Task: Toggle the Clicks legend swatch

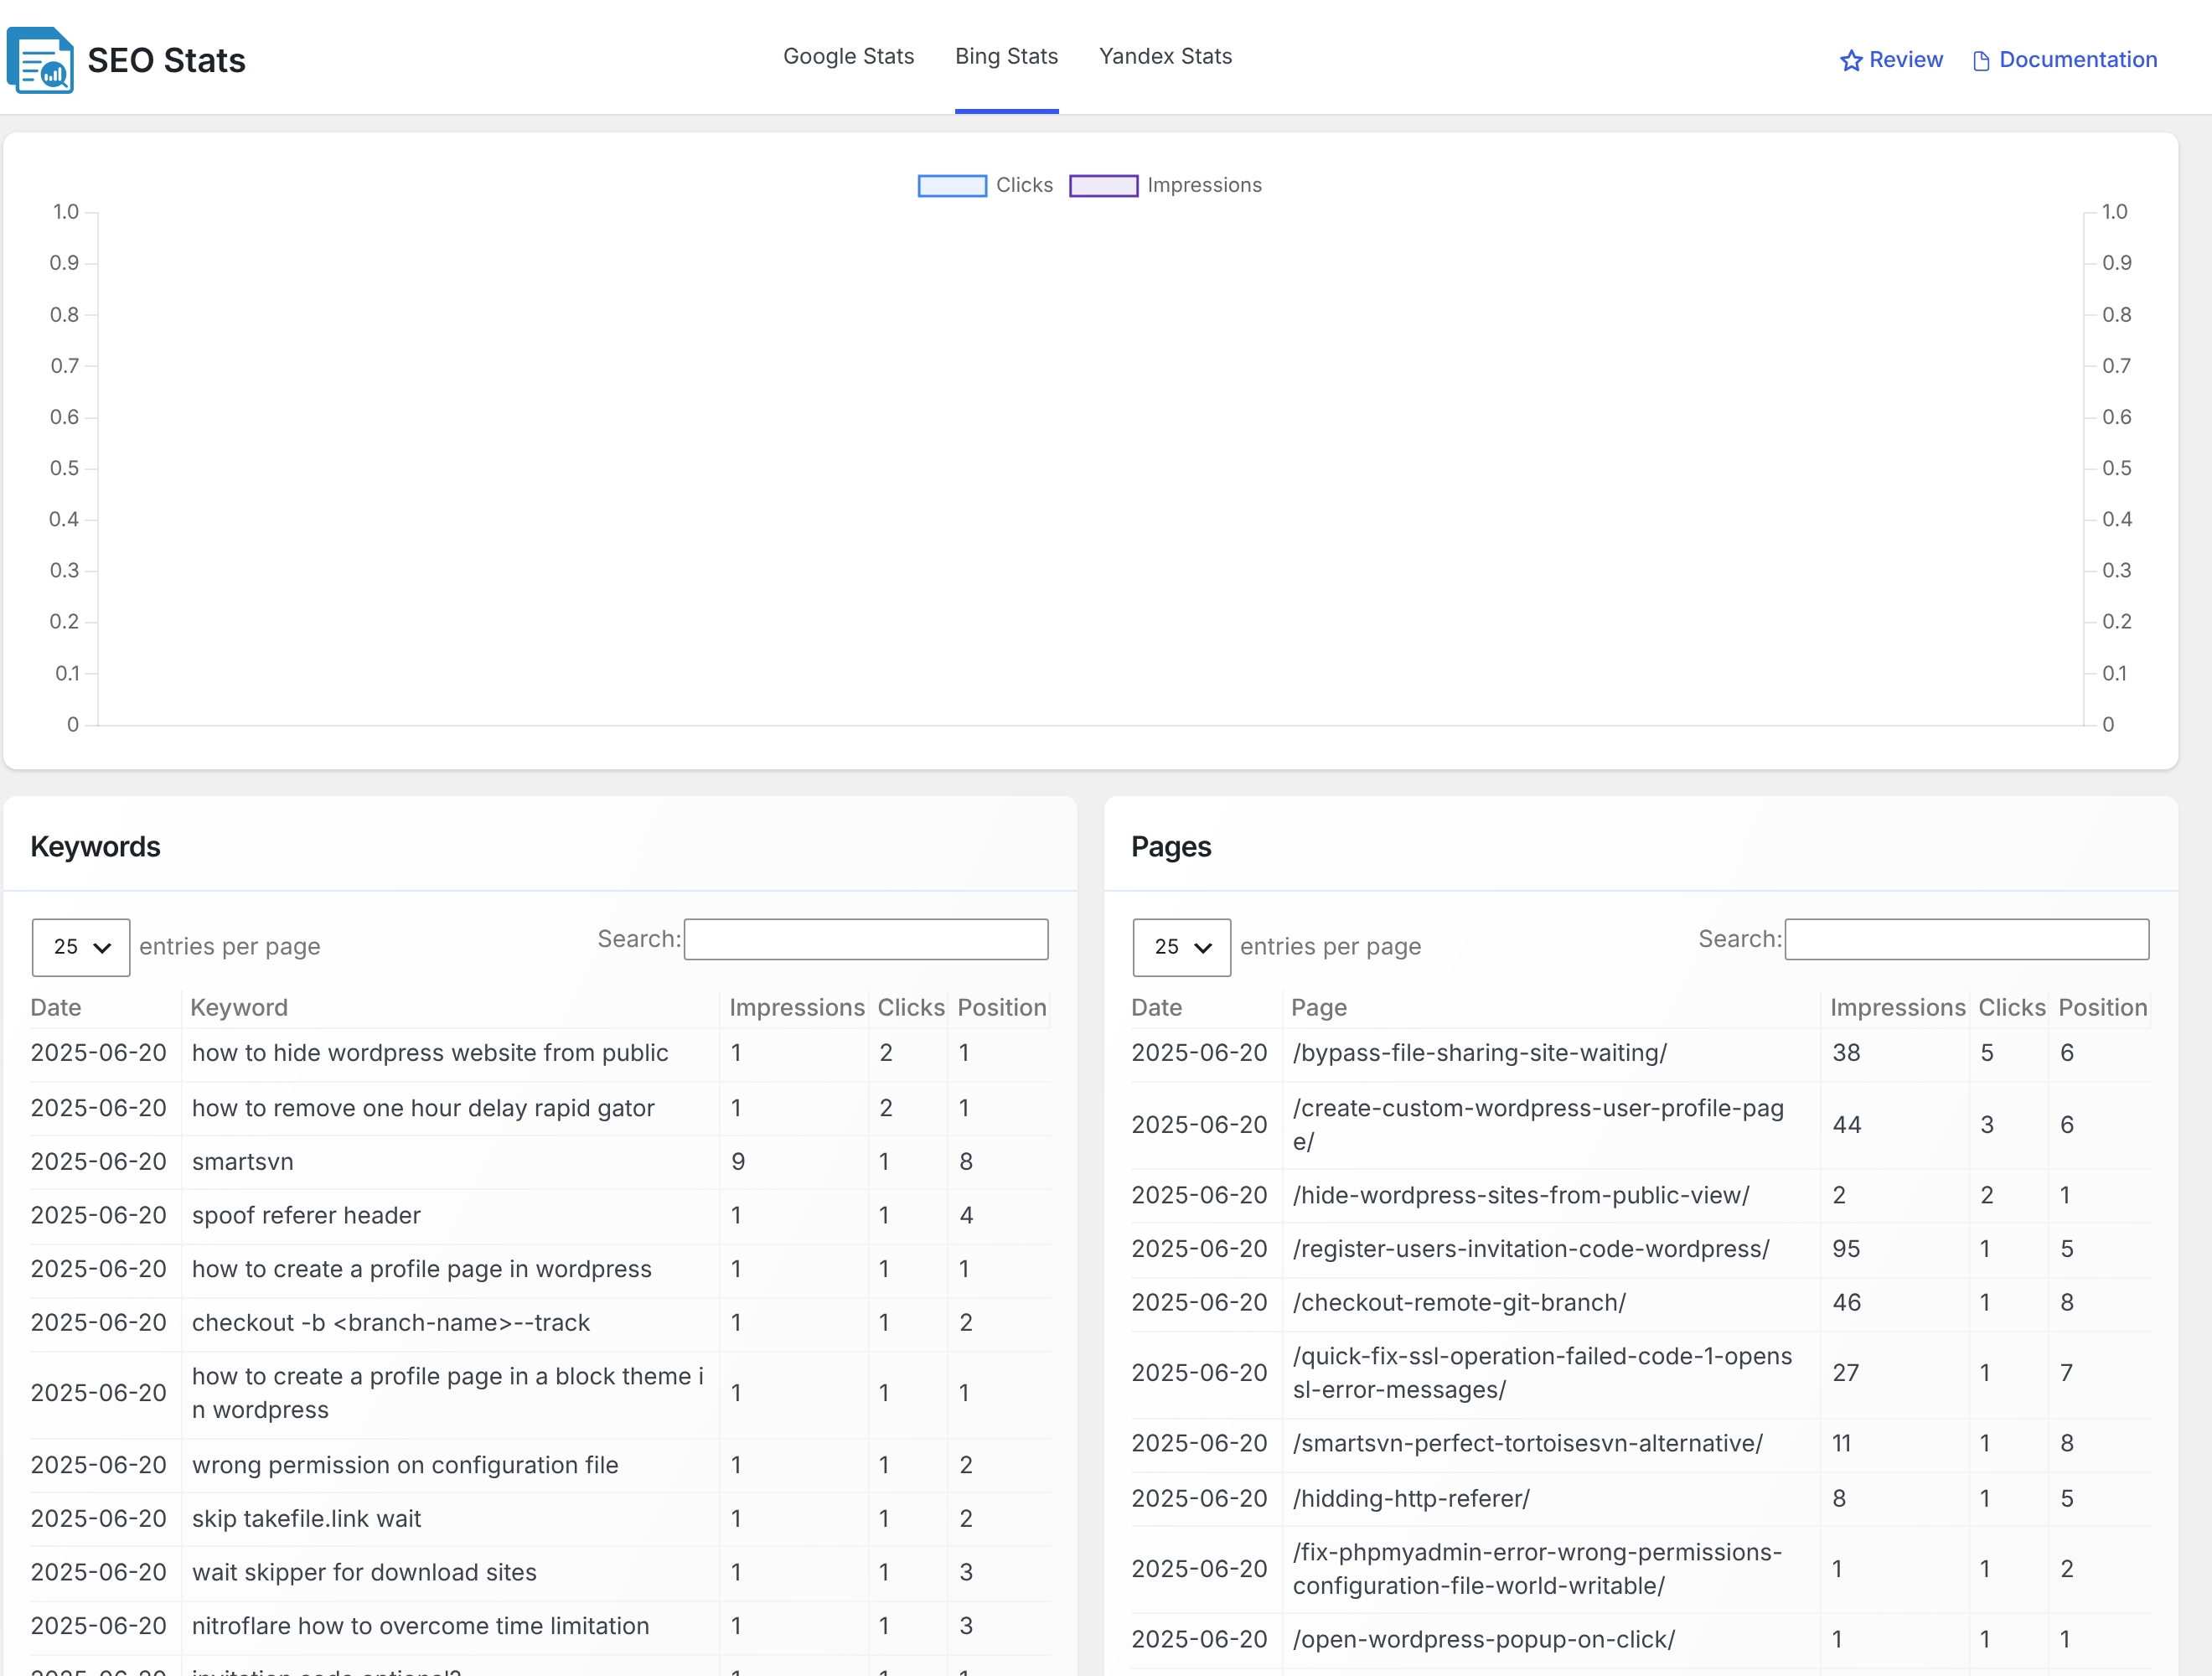Action: coord(952,186)
